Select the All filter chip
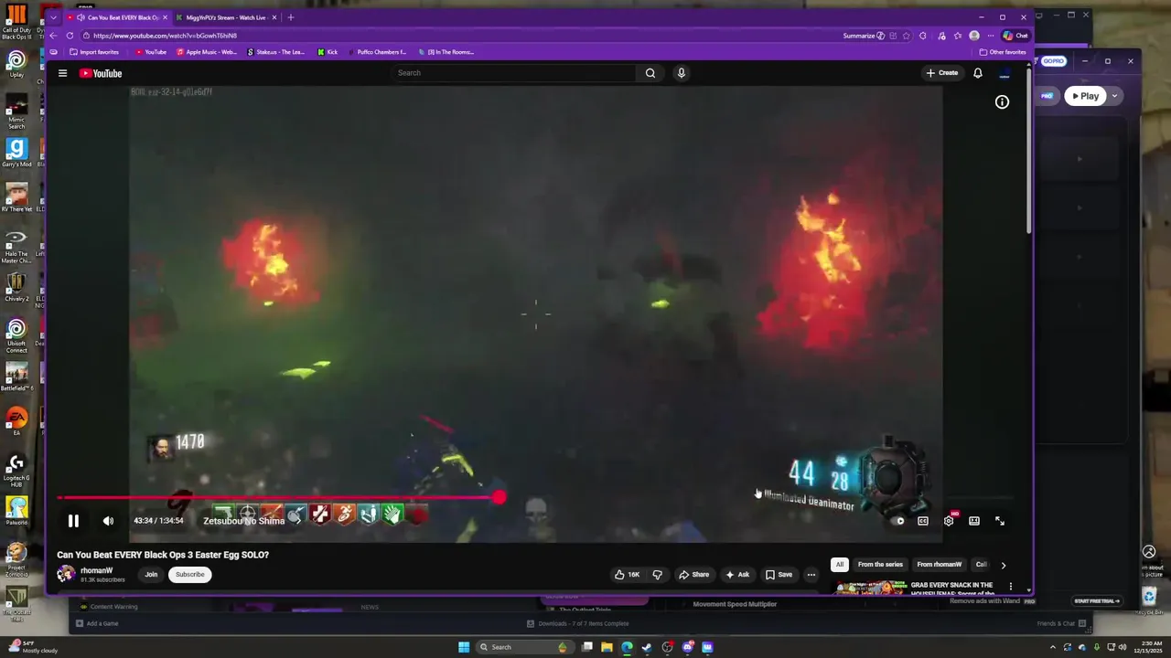 (840, 565)
